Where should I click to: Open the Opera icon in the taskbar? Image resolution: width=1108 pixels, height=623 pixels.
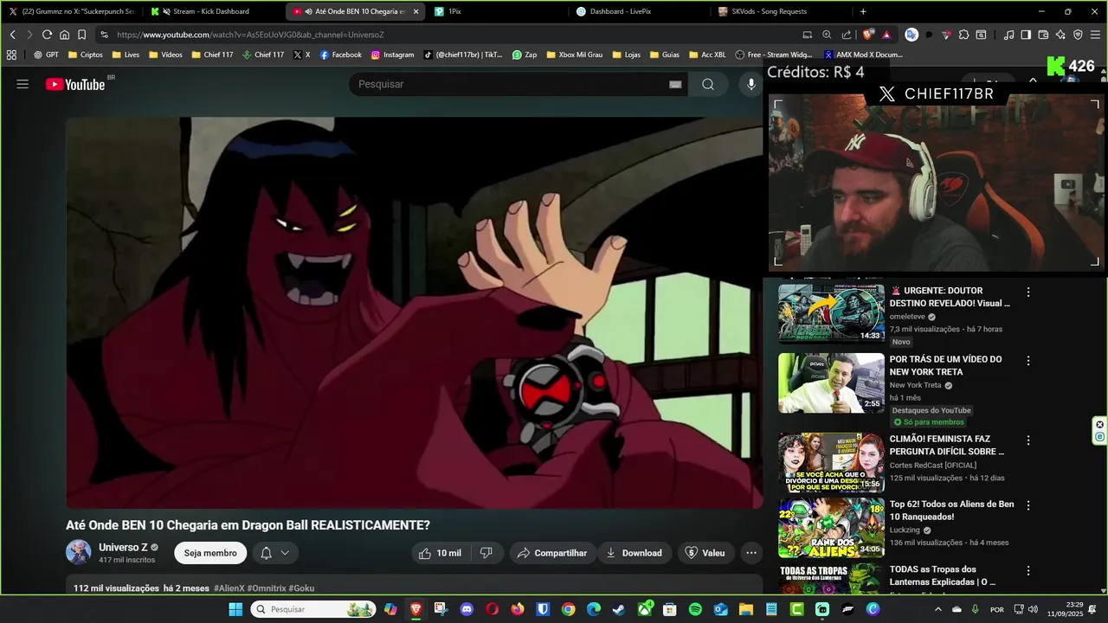(492, 609)
